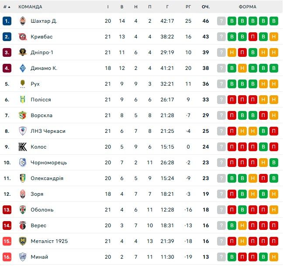Click the Dynamo K. club emblem
Image resolution: width=283 pixels, height=267 pixels.
[x=23, y=68]
